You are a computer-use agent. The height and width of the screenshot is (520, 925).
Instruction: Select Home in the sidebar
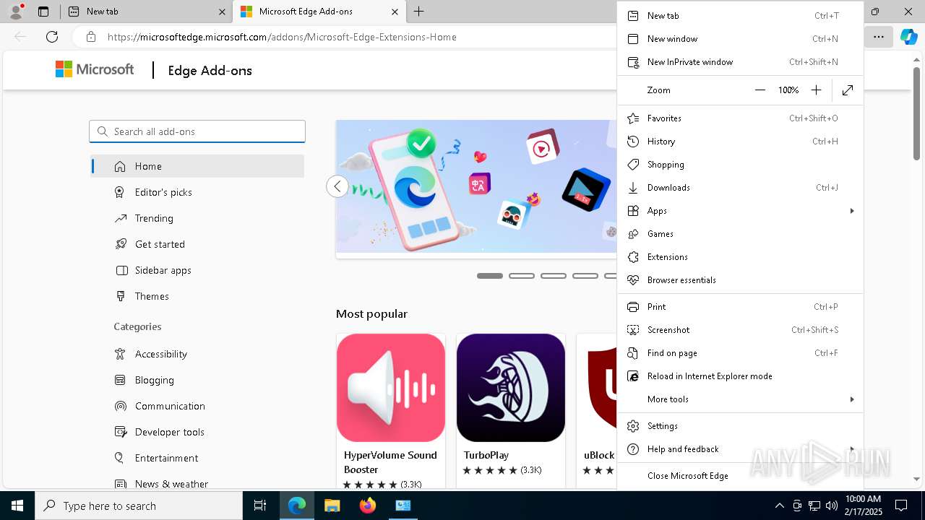coord(197,166)
